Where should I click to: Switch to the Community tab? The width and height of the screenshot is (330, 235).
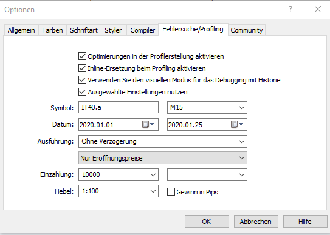(x=247, y=30)
